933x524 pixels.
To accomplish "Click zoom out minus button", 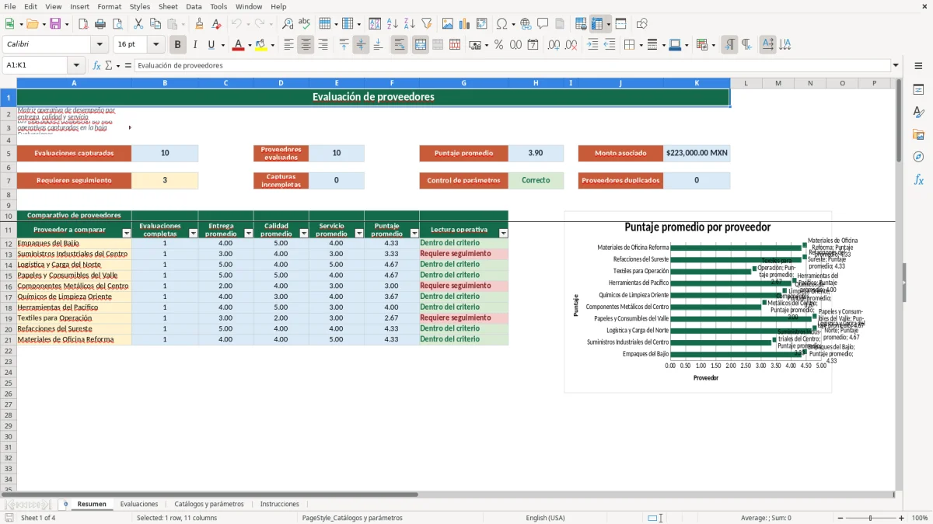I will pos(840,518).
